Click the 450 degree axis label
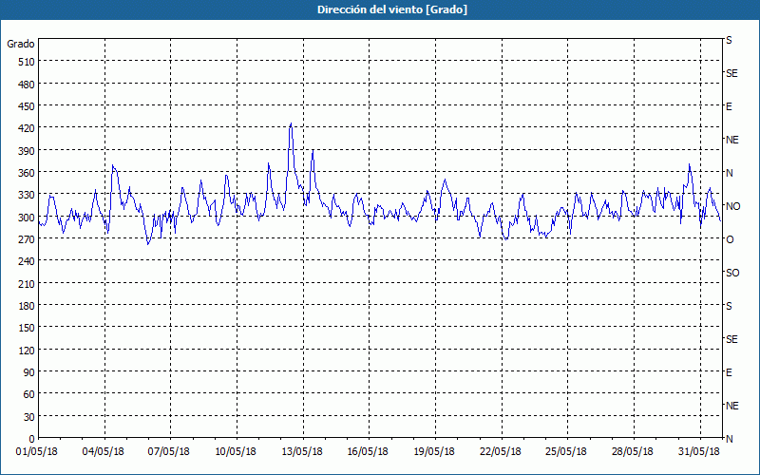The image size is (760, 475). pyautogui.click(x=27, y=106)
